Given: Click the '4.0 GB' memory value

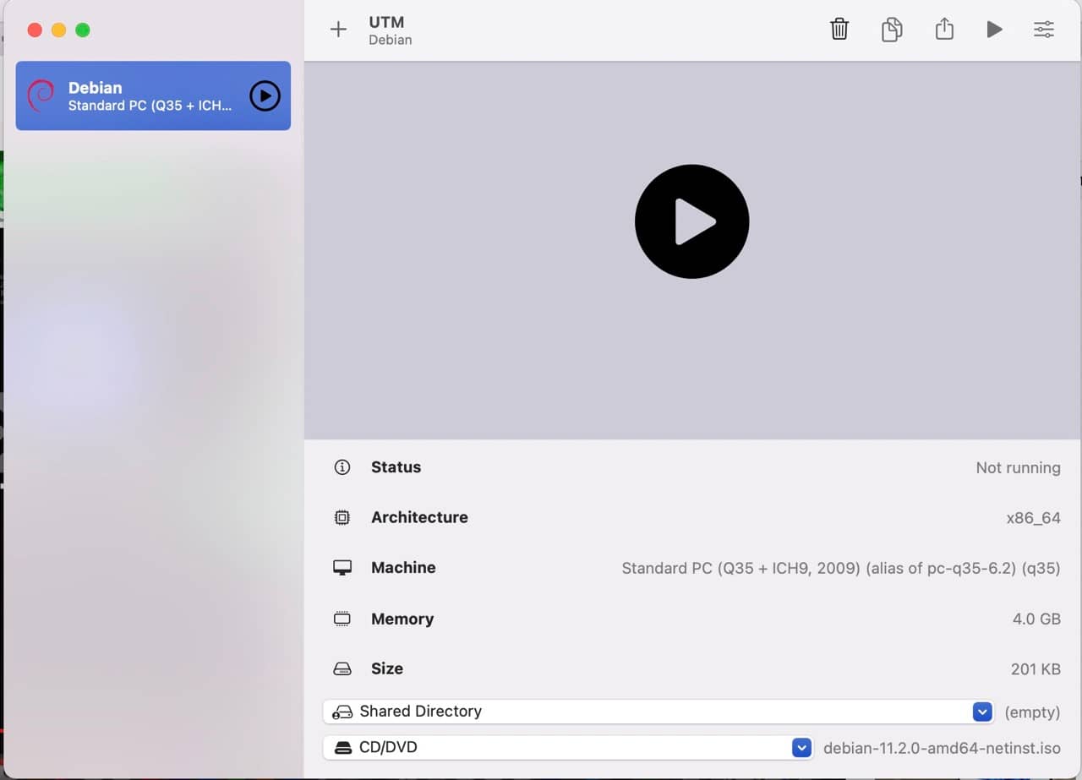Looking at the screenshot, I should pyautogui.click(x=1036, y=619).
